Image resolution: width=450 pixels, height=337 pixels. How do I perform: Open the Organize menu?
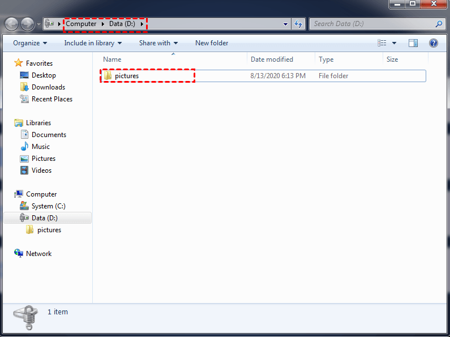30,43
